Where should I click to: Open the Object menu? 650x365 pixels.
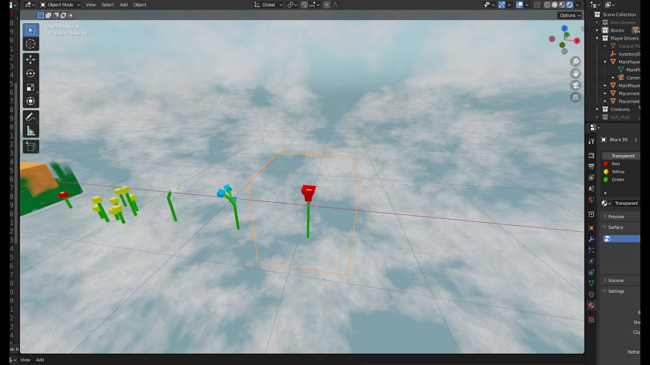click(x=140, y=5)
